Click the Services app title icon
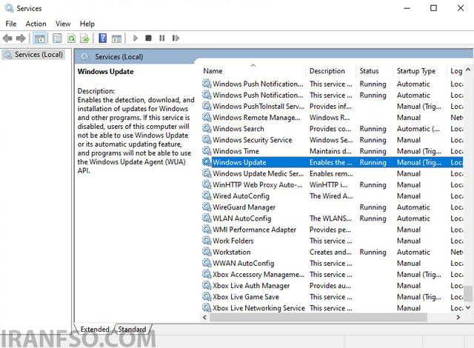The height and width of the screenshot is (348, 474). pos(9,8)
